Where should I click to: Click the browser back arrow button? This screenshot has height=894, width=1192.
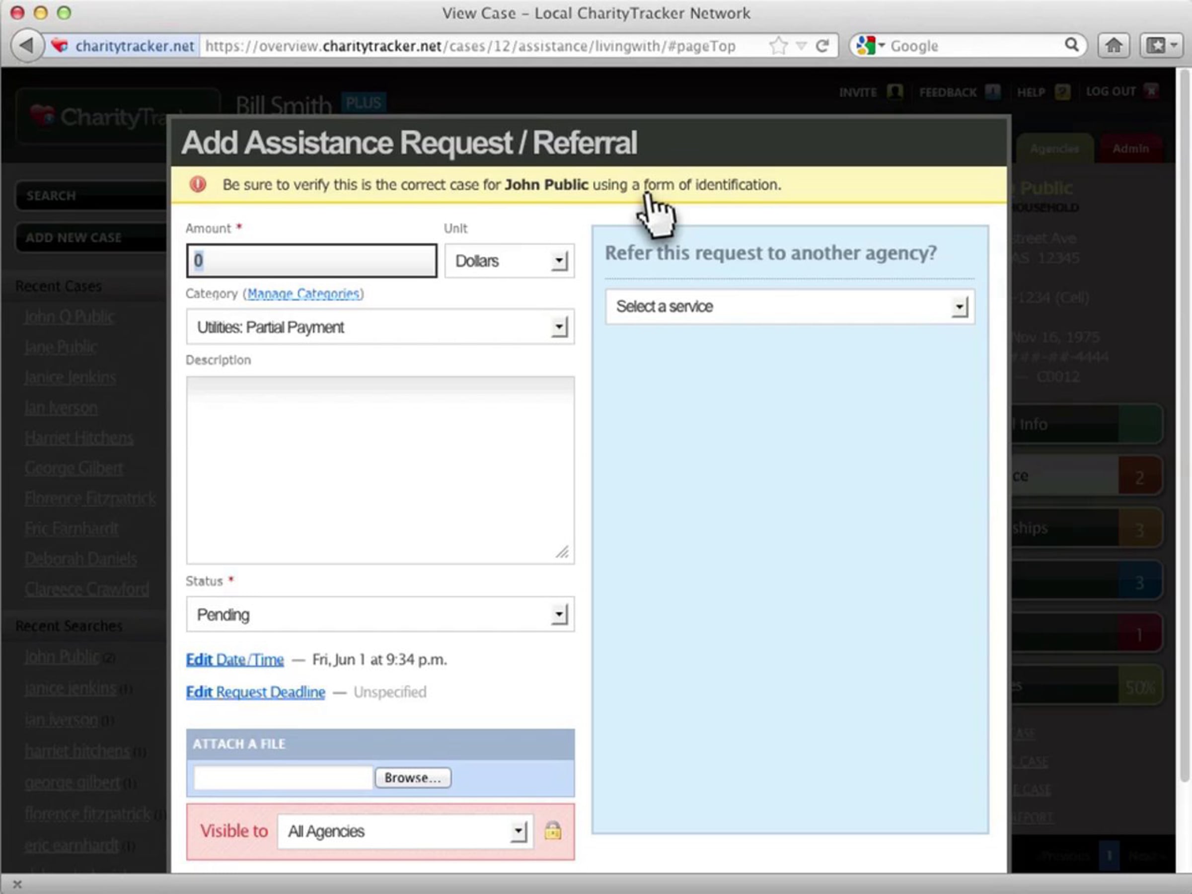[26, 46]
